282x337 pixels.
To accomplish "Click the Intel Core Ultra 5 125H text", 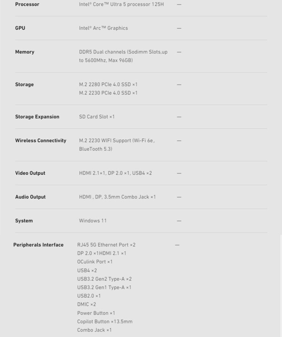I will (122, 5).
